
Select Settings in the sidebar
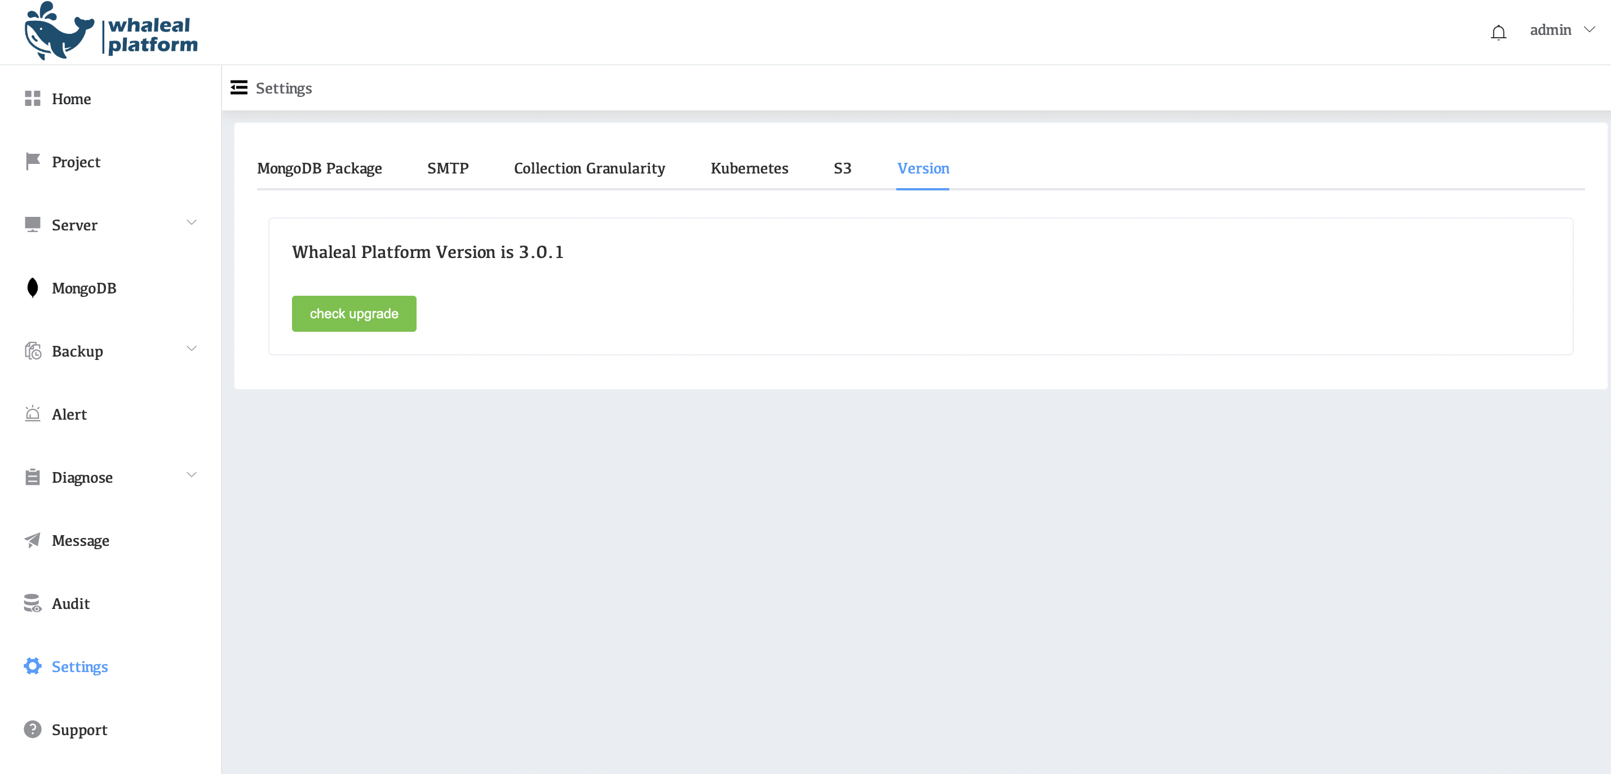[79, 666]
